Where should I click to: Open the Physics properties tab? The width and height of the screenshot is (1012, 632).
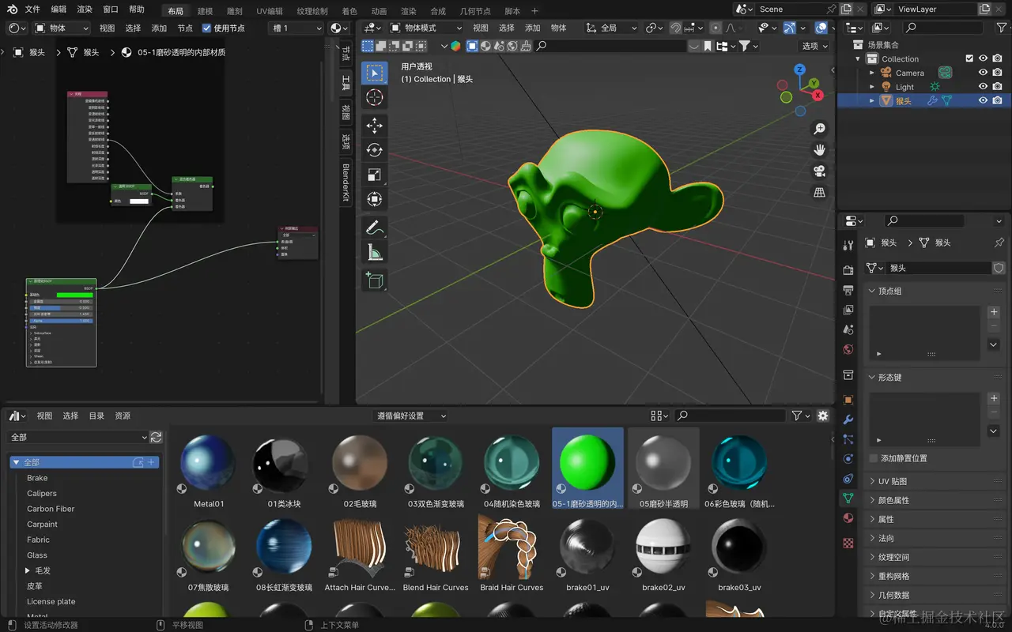point(848,459)
